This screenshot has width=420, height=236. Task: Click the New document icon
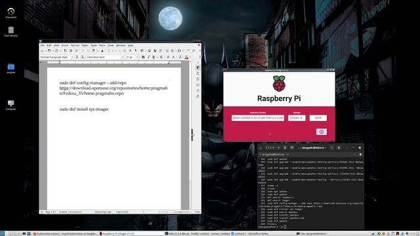[x=42, y=50]
